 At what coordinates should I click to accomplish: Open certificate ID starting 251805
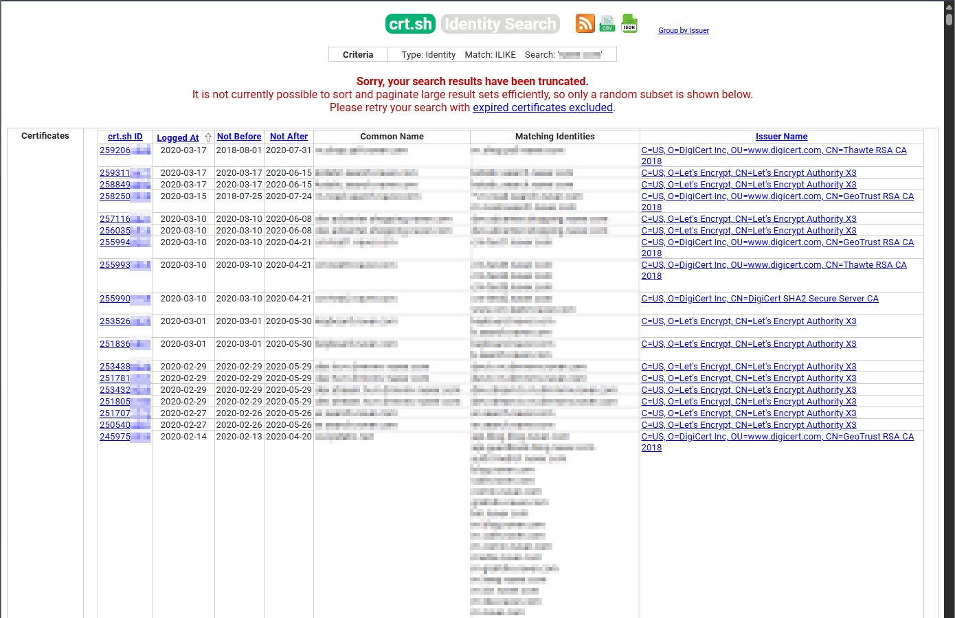tap(125, 402)
